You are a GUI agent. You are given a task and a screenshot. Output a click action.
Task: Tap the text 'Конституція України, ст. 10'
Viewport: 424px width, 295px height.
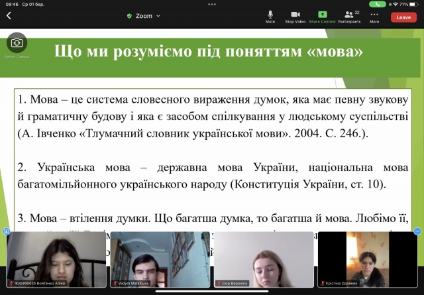point(307,184)
